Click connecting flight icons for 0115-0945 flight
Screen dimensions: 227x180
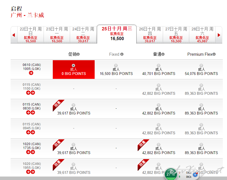(x=30, y=132)
